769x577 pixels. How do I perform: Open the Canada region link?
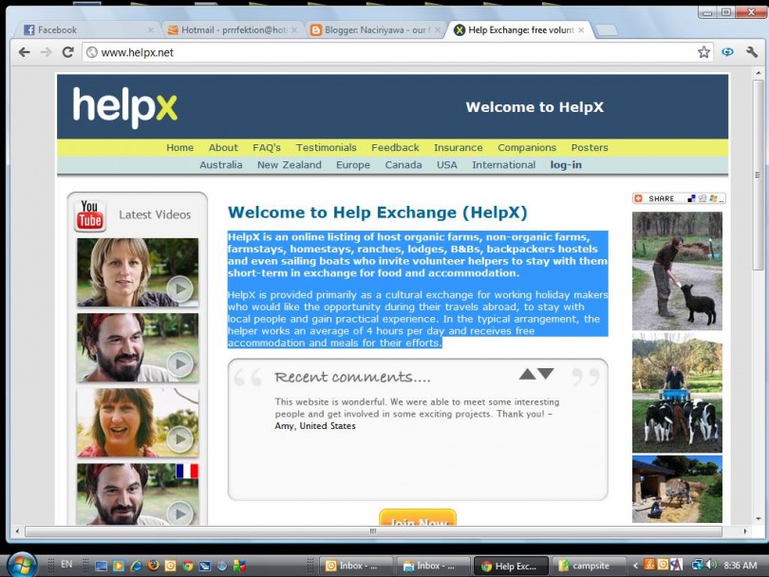click(x=403, y=165)
